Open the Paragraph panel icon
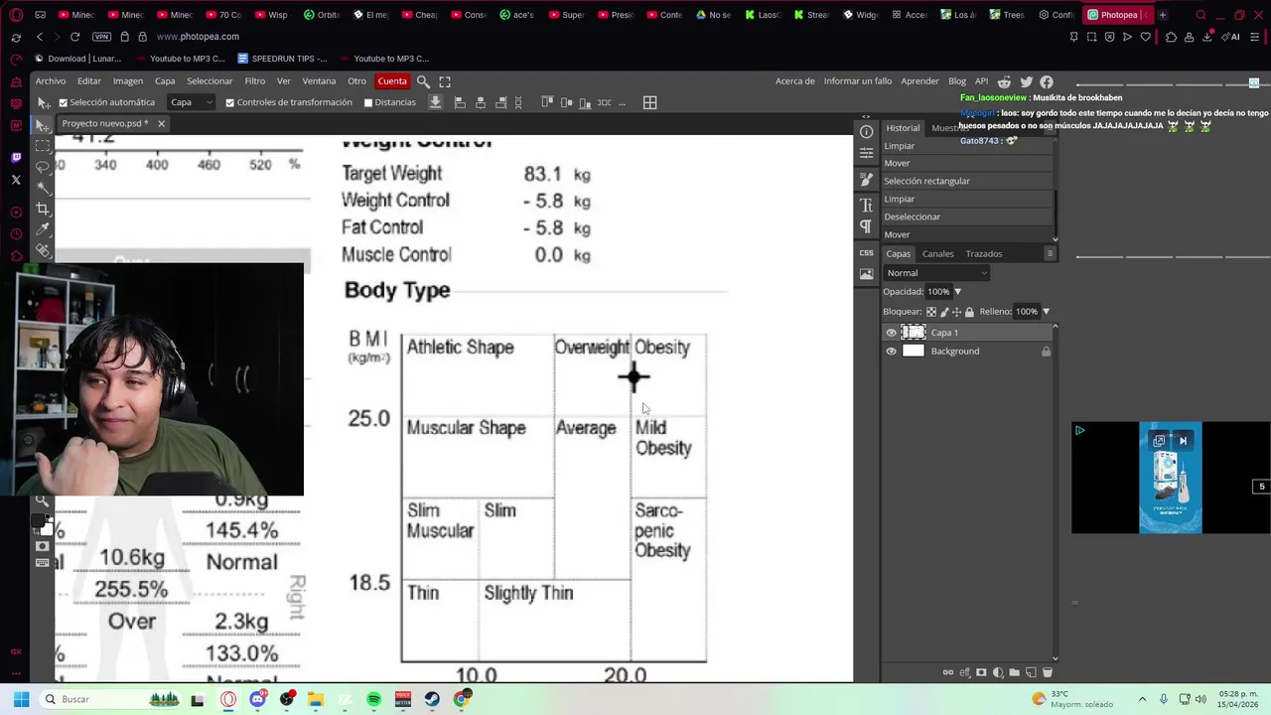Viewport: 1271px width, 715px height. pyautogui.click(x=866, y=226)
